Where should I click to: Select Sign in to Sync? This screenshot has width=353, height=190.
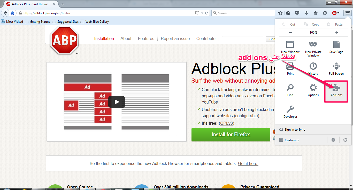click(295, 130)
